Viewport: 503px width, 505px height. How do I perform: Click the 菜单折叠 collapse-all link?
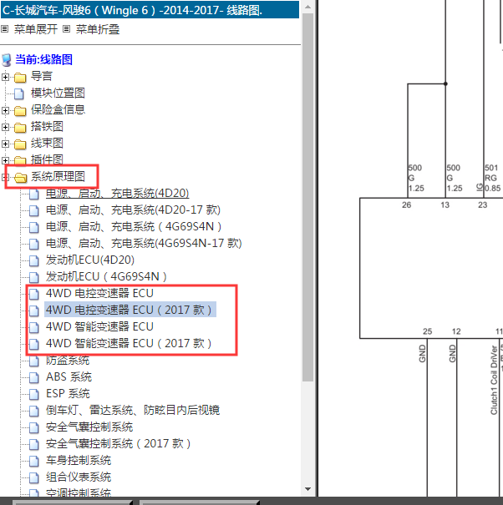pyautogui.click(x=98, y=29)
